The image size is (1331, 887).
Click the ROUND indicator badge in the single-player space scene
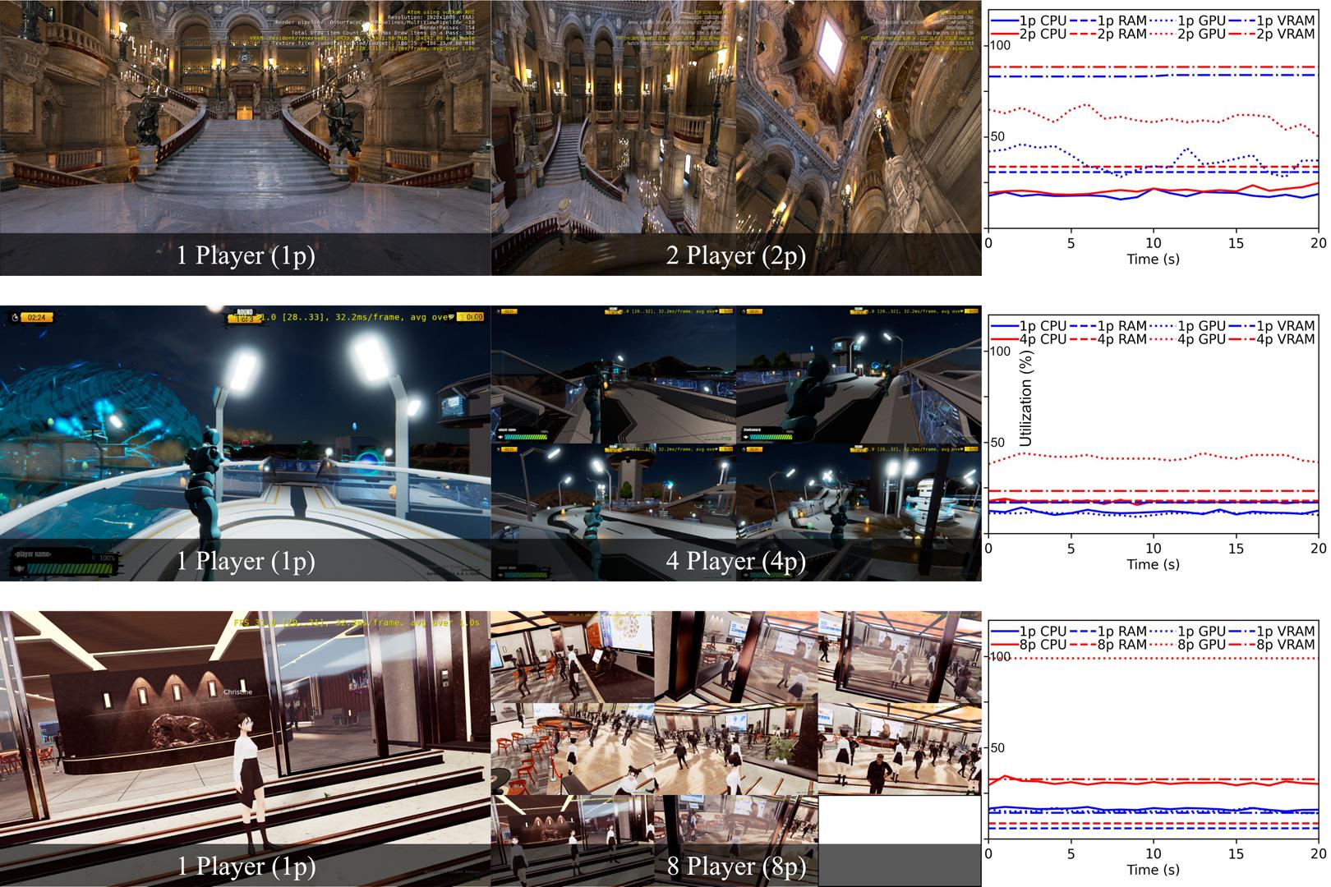click(244, 316)
